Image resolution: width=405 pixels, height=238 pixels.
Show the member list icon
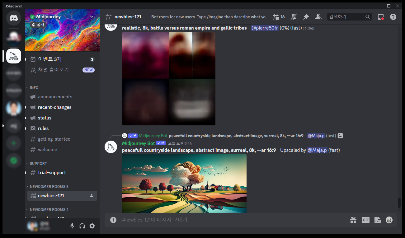click(318, 17)
